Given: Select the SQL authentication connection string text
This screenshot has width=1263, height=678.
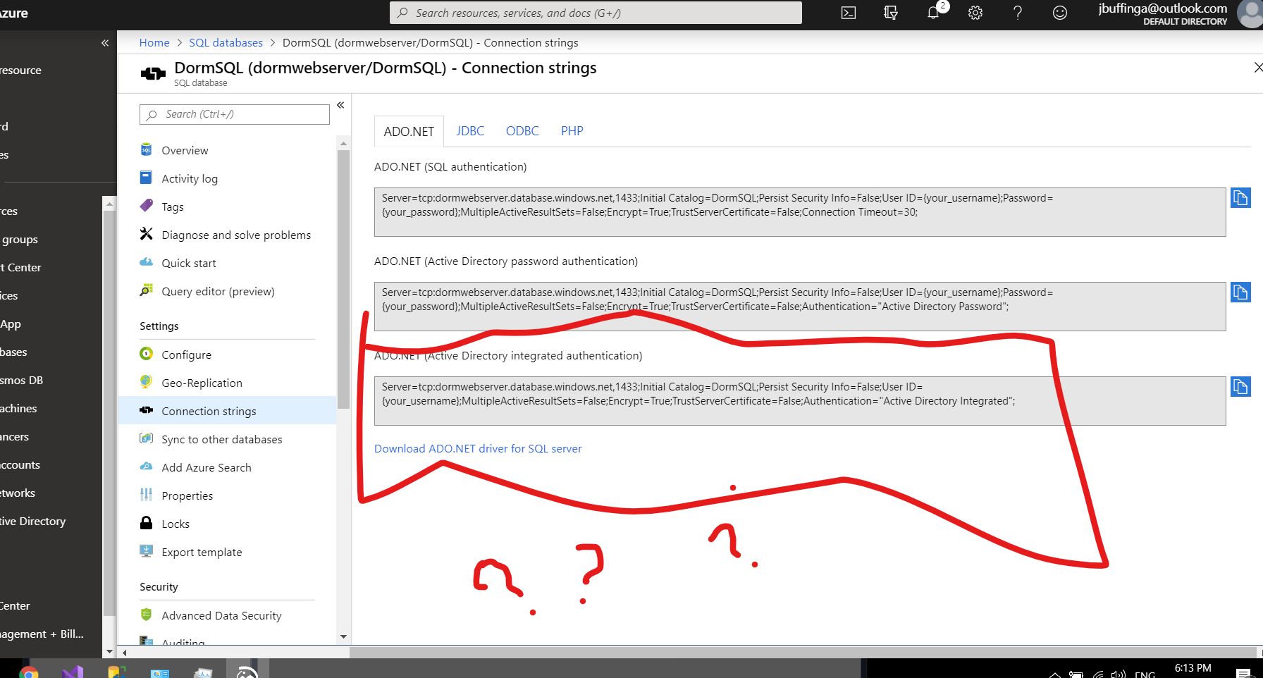Looking at the screenshot, I should (x=800, y=212).
